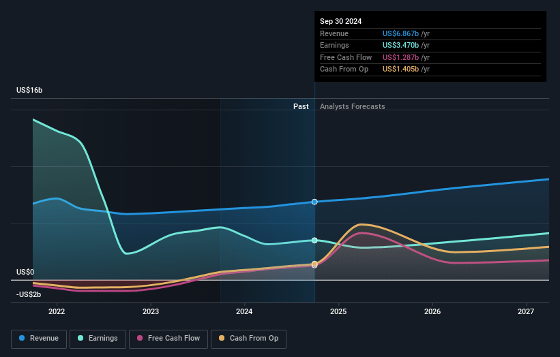560x357 pixels.
Task: Click the 2025 x-axis label
Action: pyautogui.click(x=338, y=312)
